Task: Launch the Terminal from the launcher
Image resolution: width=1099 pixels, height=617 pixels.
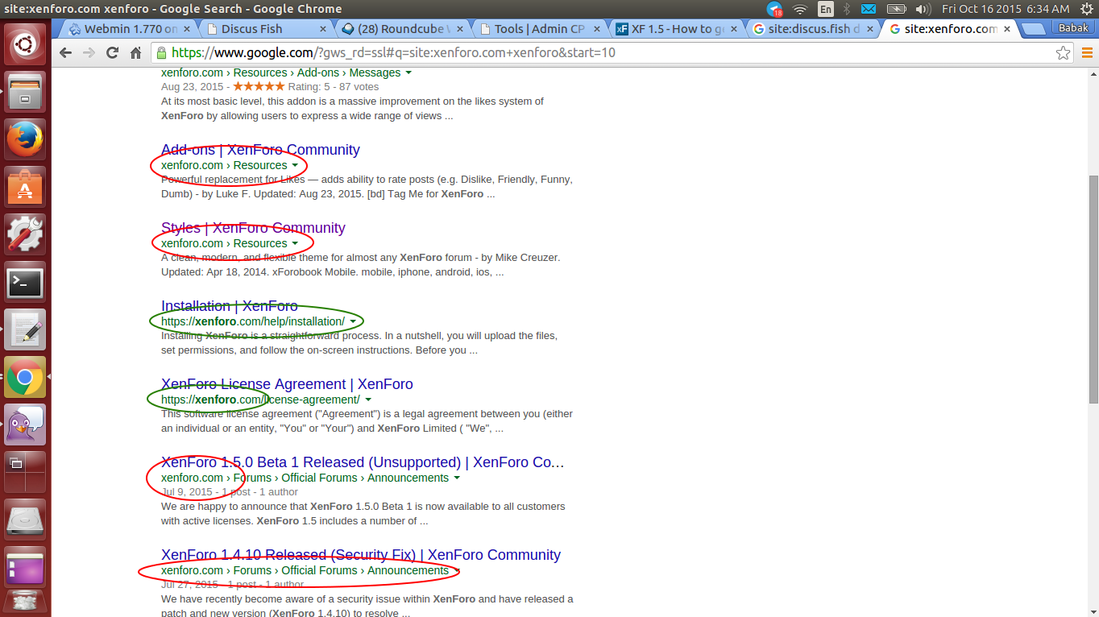Action: 25,282
